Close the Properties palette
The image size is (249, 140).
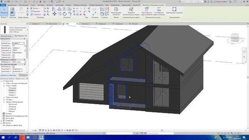(x=27, y=24)
